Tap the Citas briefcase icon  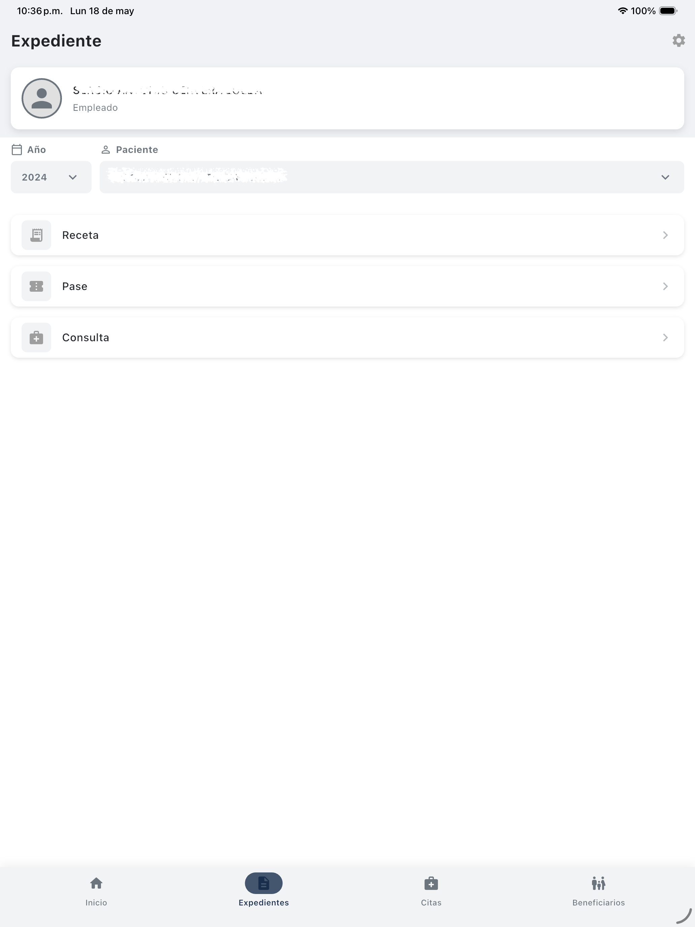(431, 884)
